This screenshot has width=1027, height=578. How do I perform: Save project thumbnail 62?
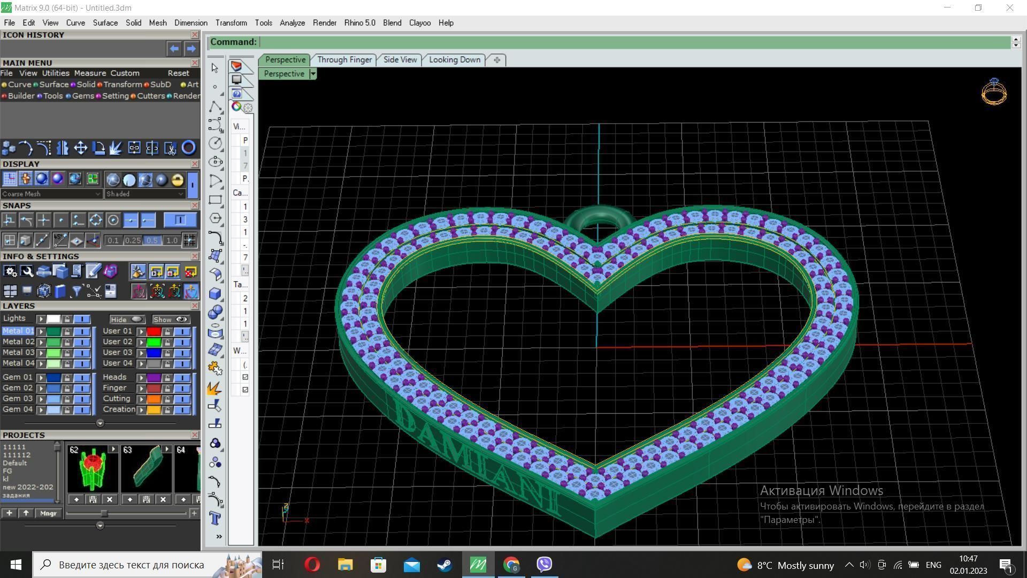pyautogui.click(x=93, y=499)
